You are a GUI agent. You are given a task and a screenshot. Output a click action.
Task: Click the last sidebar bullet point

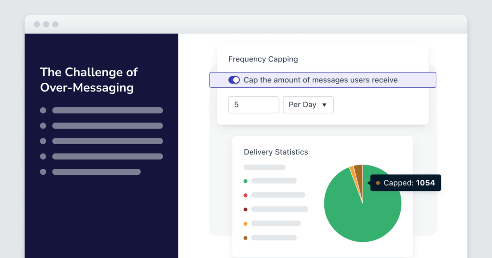tap(43, 172)
